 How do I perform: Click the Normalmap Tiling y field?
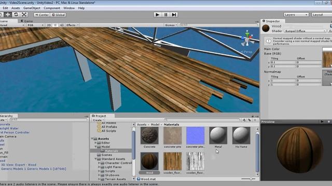coord(283,85)
